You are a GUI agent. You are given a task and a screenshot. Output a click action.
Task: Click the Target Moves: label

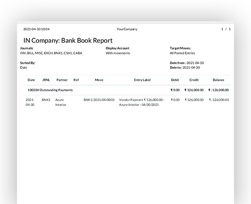[x=180, y=48]
